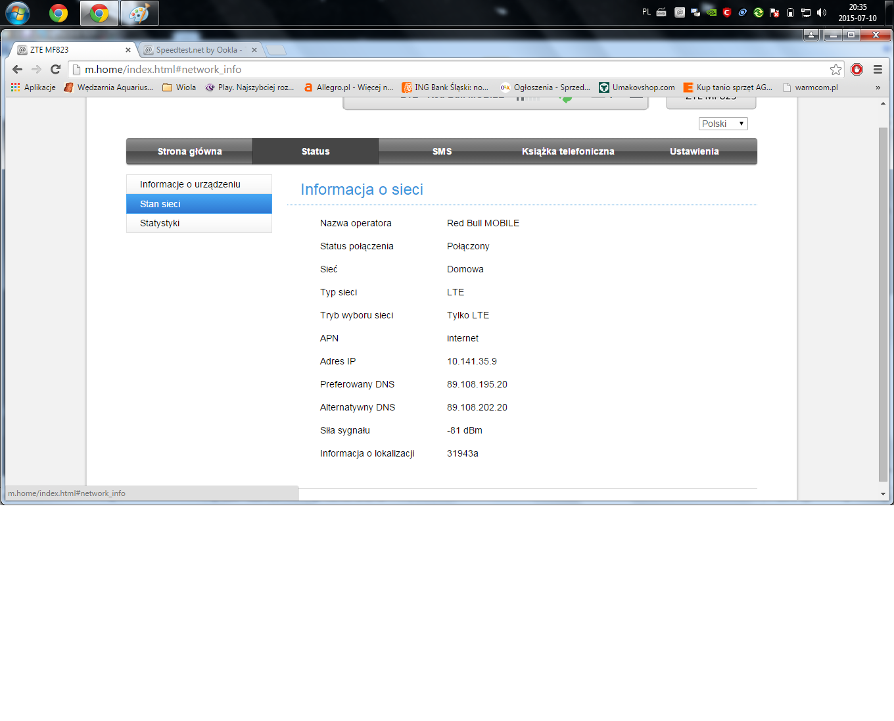Image resolution: width=894 pixels, height=721 pixels.
Task: Open the Ustawienia menu tab
Action: [x=694, y=151]
